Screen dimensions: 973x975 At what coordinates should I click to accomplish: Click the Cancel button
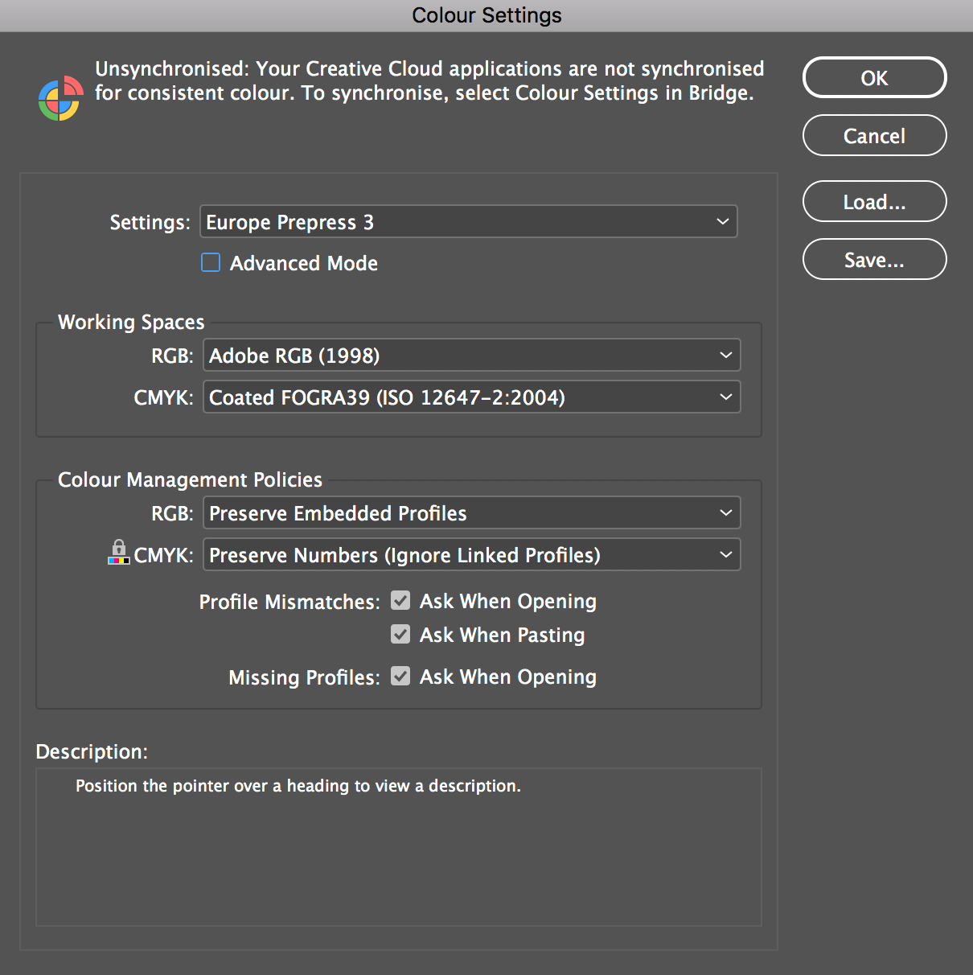click(x=874, y=135)
